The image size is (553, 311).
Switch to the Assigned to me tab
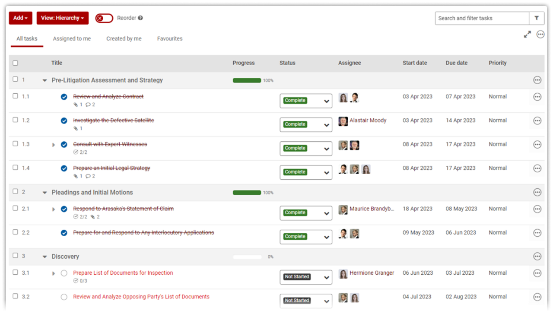(72, 38)
